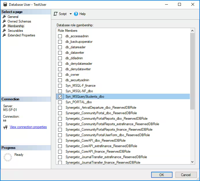
Task: Click the sa connection name text
Action: (5, 120)
